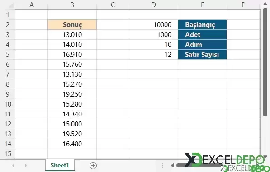
Task: Click the Satır Sayısı label cell
Action: pos(203,55)
